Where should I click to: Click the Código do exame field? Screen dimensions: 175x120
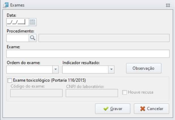tap(36, 93)
